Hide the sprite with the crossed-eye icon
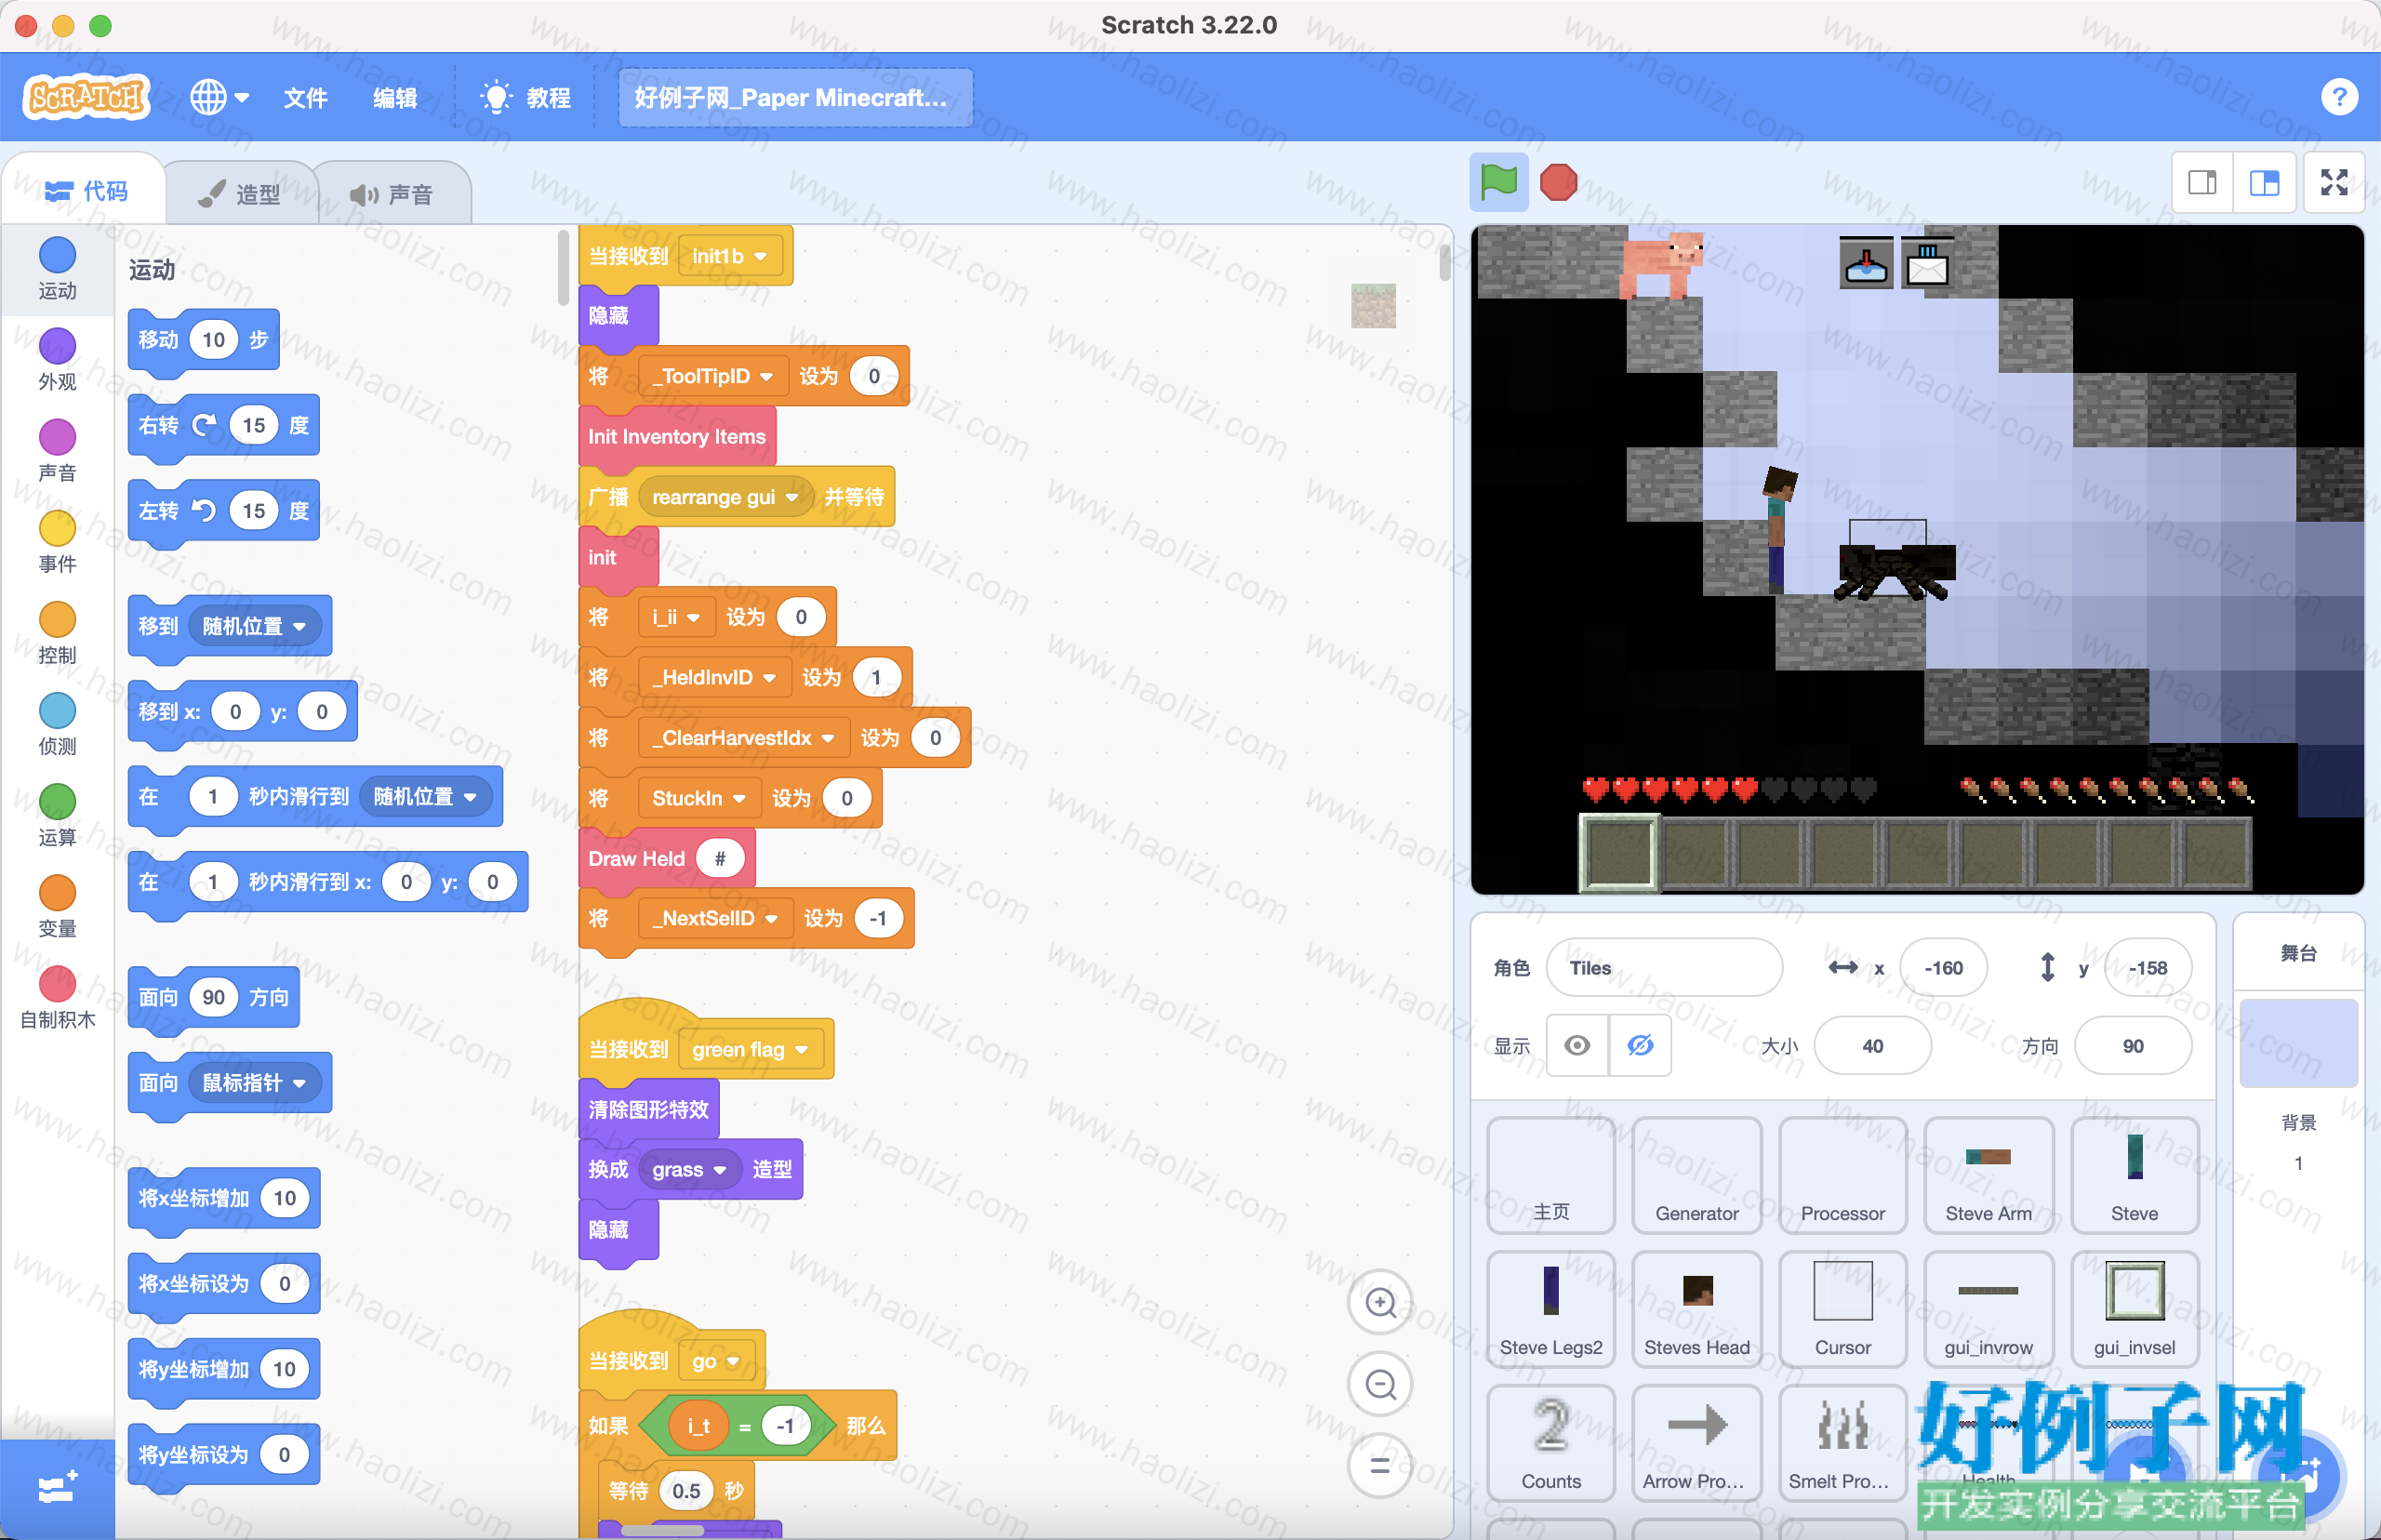This screenshot has width=2381, height=1540. point(1640,1045)
